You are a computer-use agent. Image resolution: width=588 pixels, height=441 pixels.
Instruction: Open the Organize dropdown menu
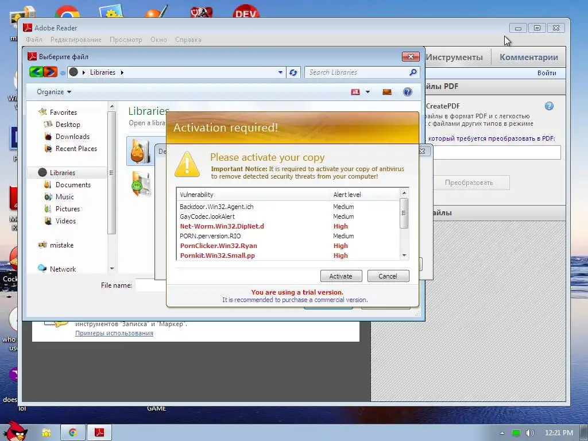54,92
